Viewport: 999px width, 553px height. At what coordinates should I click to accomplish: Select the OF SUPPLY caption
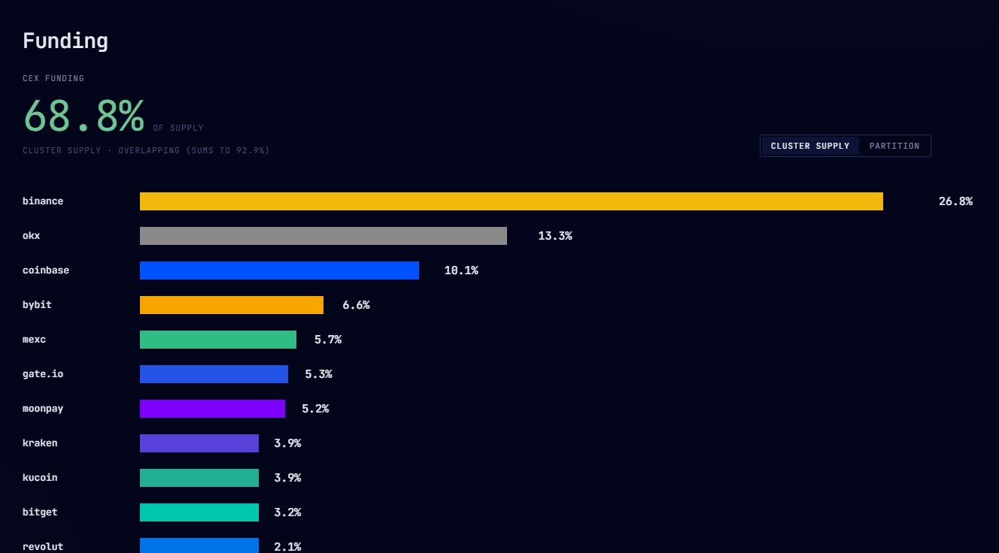(x=178, y=128)
